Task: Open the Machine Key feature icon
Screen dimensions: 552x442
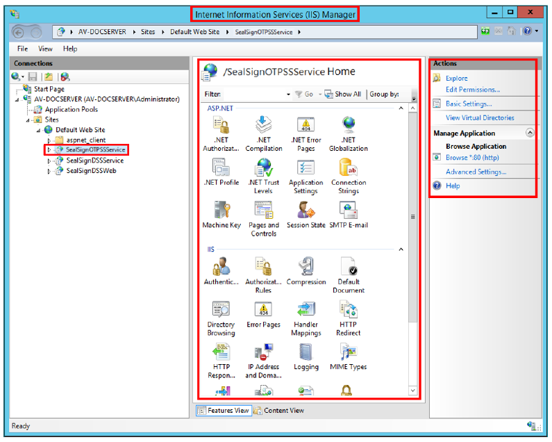Action: [x=221, y=210]
